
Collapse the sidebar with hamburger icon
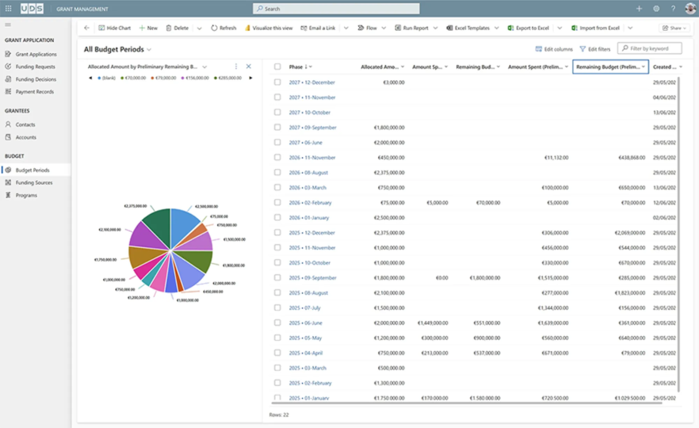[8, 25]
